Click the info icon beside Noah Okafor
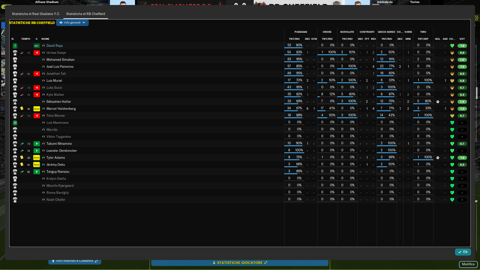The height and width of the screenshot is (270, 480). point(43,200)
